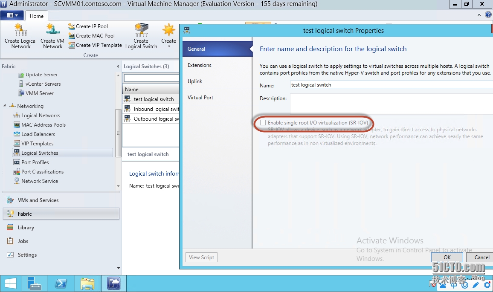
Task: Click the Description text box
Action: tap(391, 104)
